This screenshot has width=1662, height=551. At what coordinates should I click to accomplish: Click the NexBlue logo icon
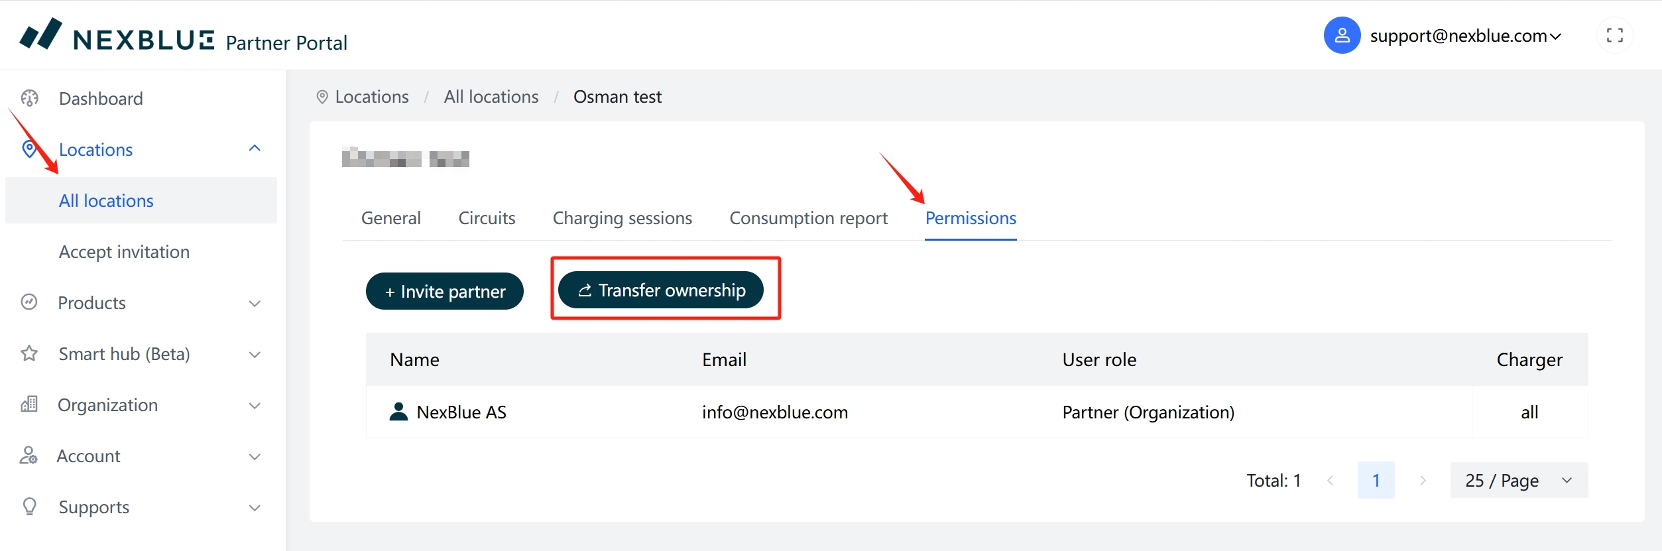(x=41, y=34)
